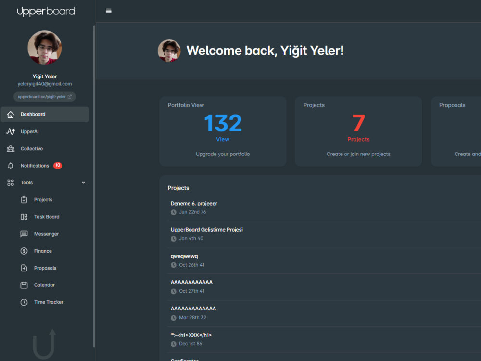Open project Deneme 6. projeeer
481x361 pixels.
point(194,204)
